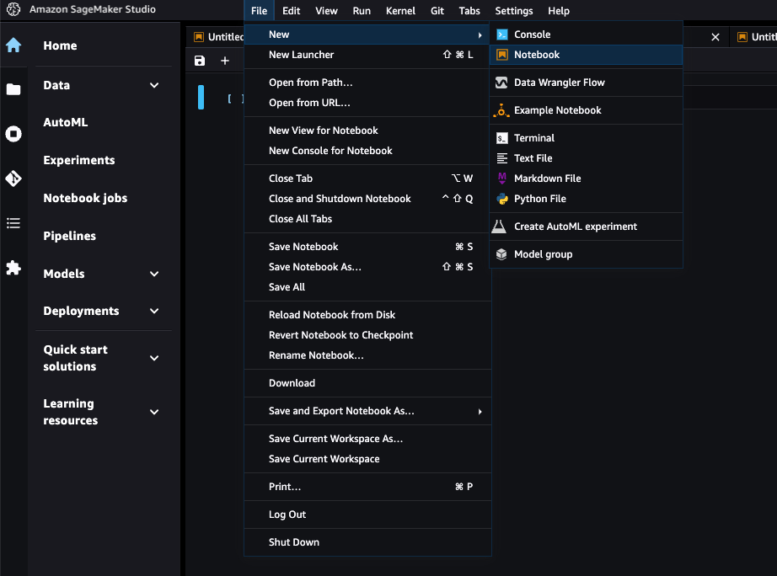Open Save and Export Notebook As submenu
The width and height of the screenshot is (777, 576).
click(x=341, y=411)
